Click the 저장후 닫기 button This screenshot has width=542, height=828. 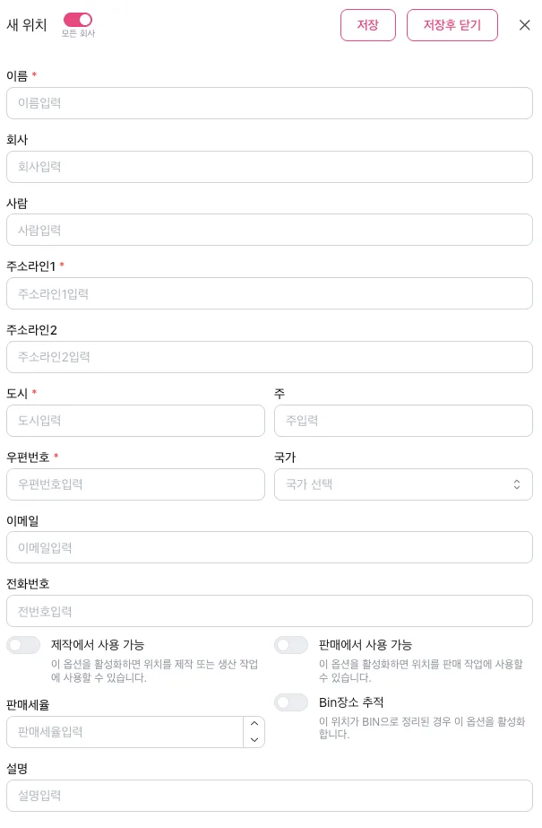tap(452, 25)
